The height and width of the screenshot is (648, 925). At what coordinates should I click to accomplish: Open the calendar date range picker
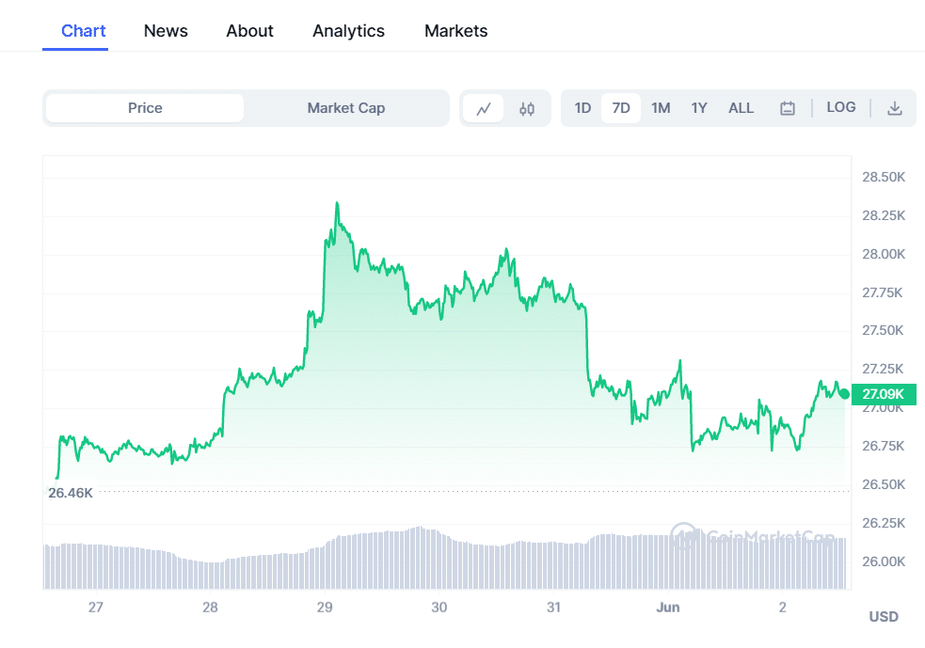pos(787,108)
